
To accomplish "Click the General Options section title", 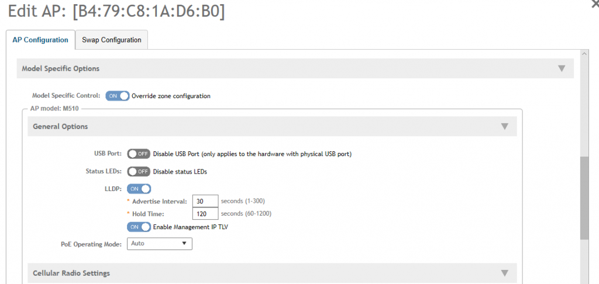I will coord(60,126).
